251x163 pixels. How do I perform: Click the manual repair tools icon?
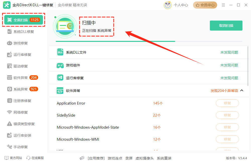(10, 147)
